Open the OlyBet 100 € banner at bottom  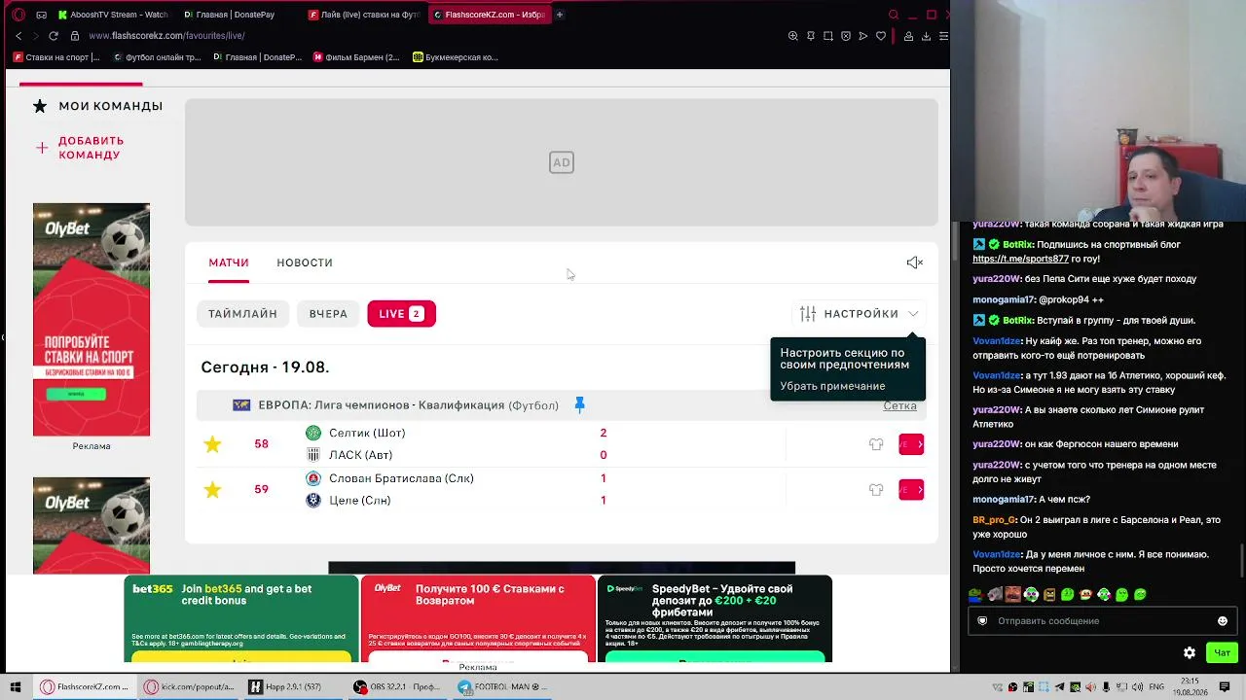[x=478, y=618]
